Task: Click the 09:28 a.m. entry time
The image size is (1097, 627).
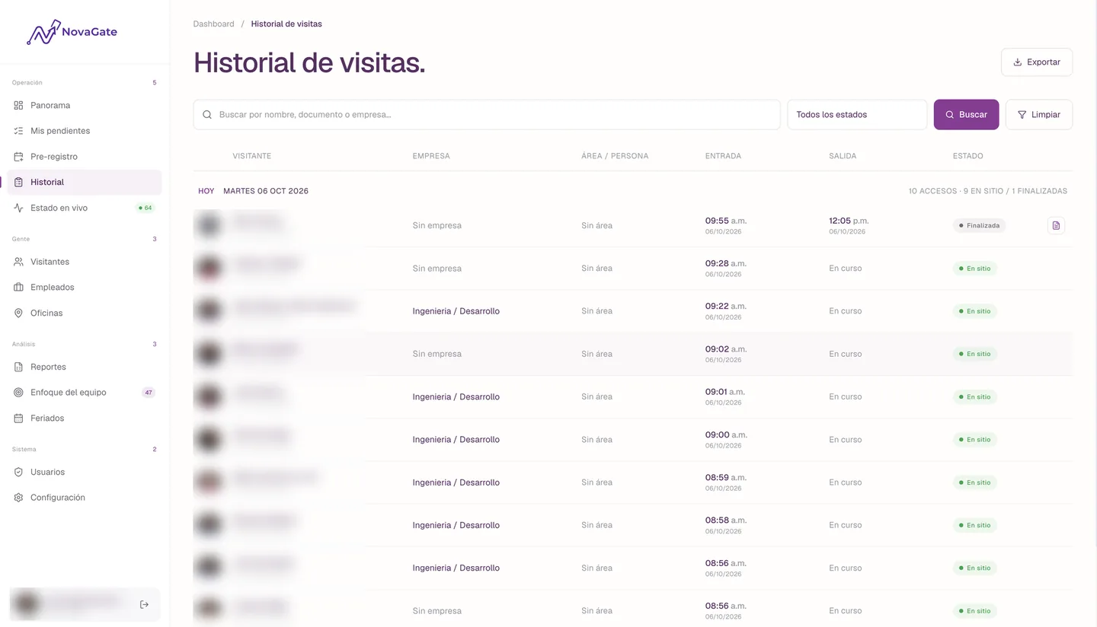Action: [726, 263]
